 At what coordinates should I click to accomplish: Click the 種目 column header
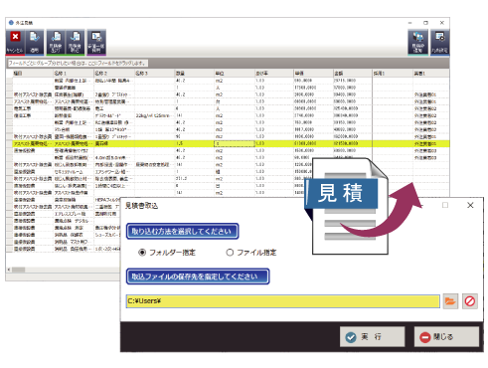tap(33, 74)
